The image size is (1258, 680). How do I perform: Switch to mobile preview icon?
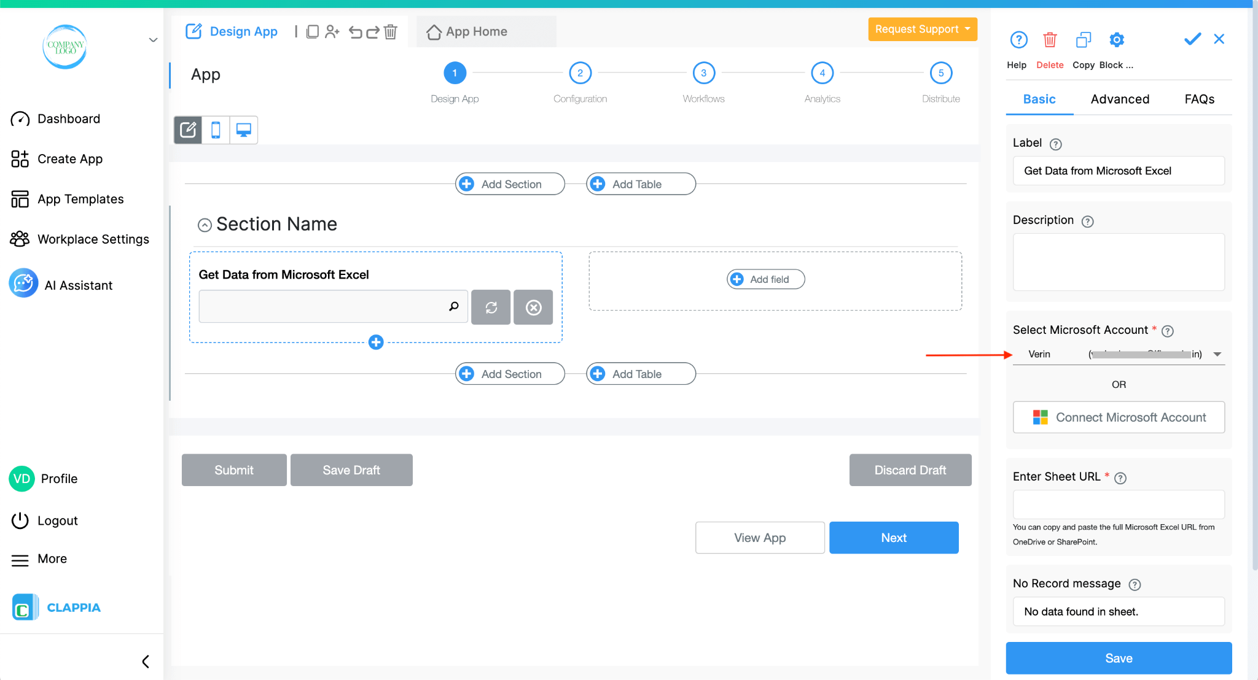(x=216, y=130)
